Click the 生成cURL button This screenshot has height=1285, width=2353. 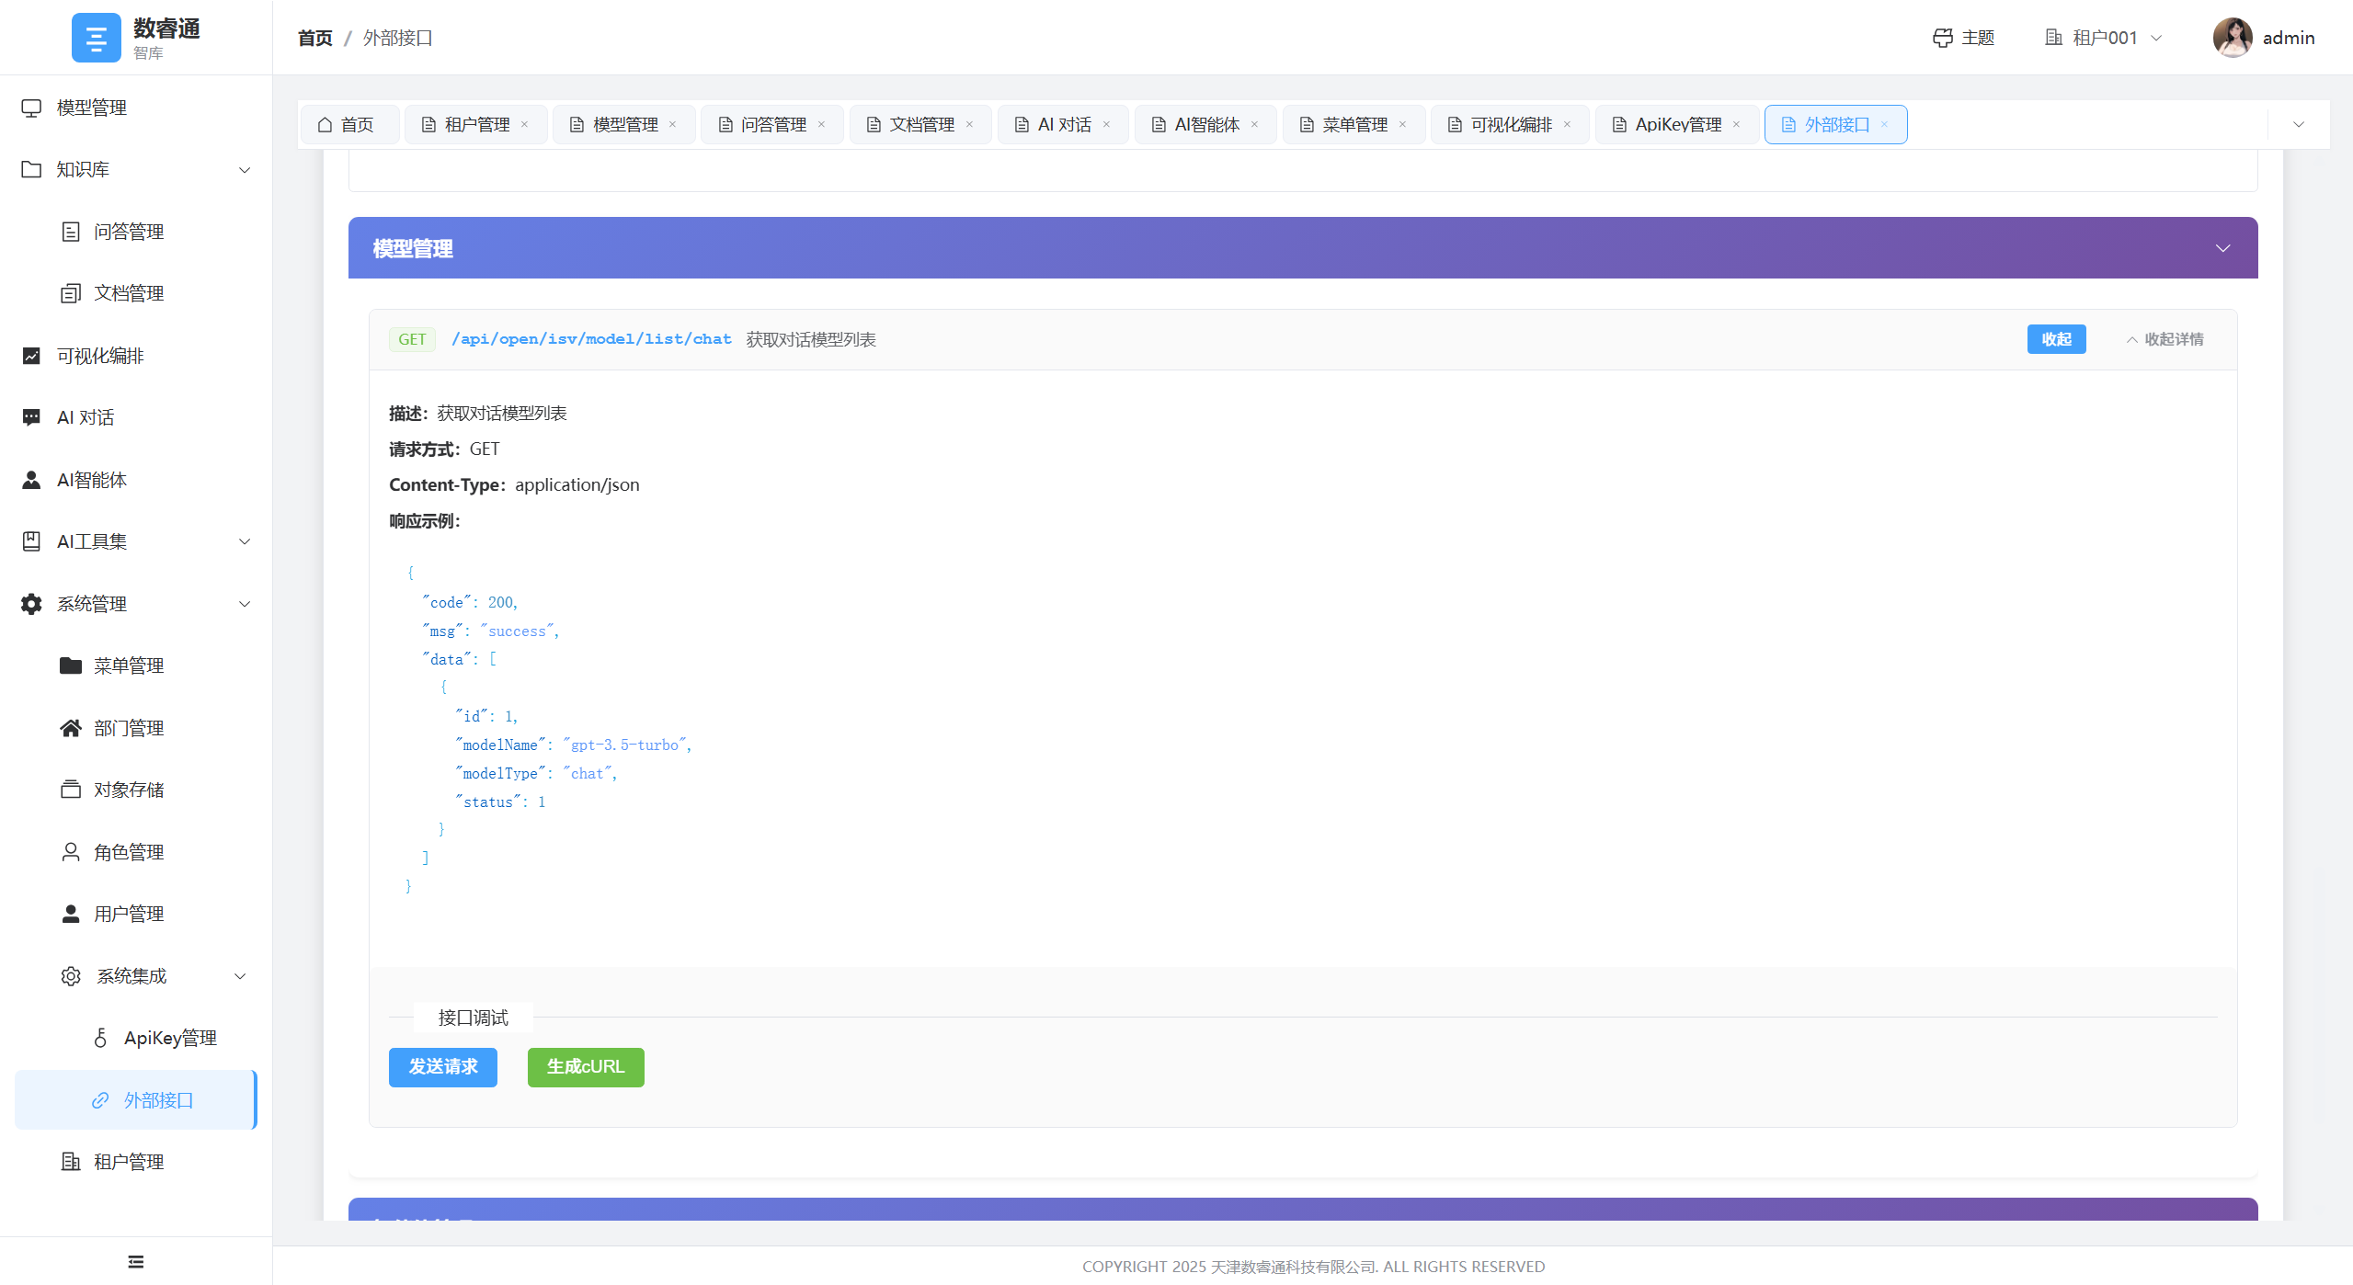click(x=585, y=1066)
